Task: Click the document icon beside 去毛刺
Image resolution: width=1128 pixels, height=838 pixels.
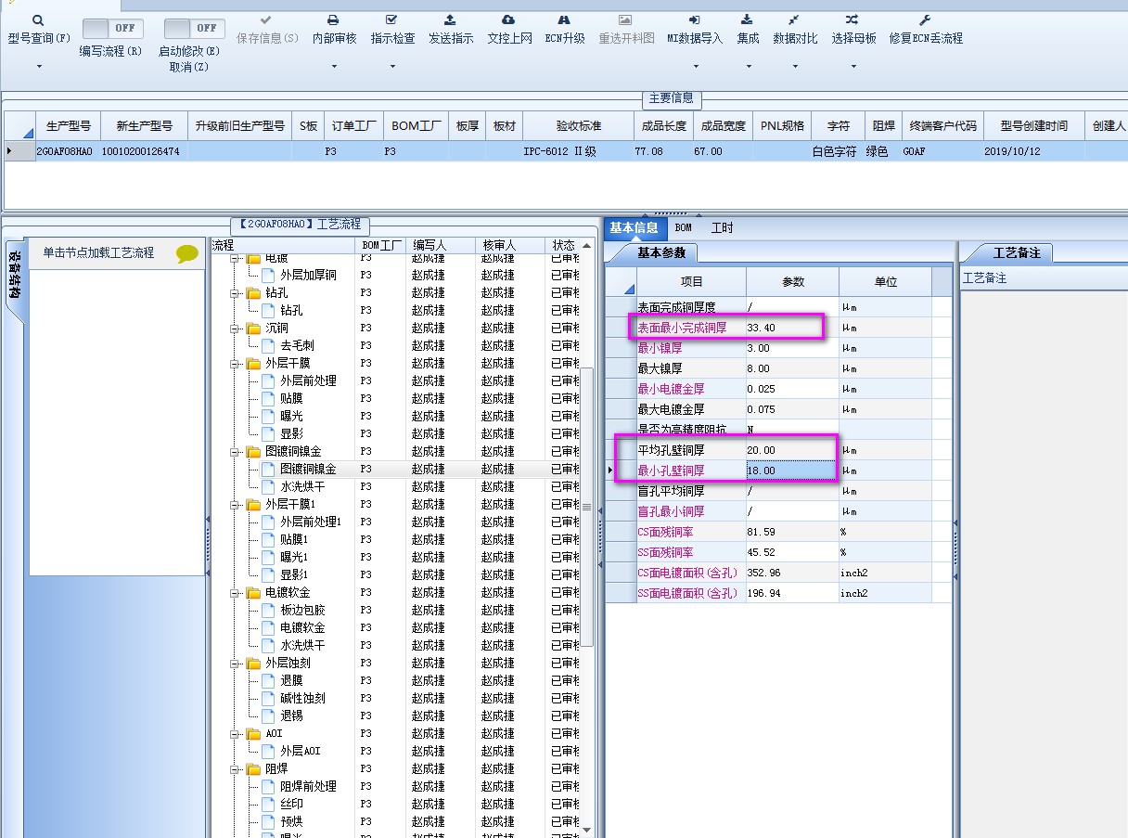Action: 269,345
